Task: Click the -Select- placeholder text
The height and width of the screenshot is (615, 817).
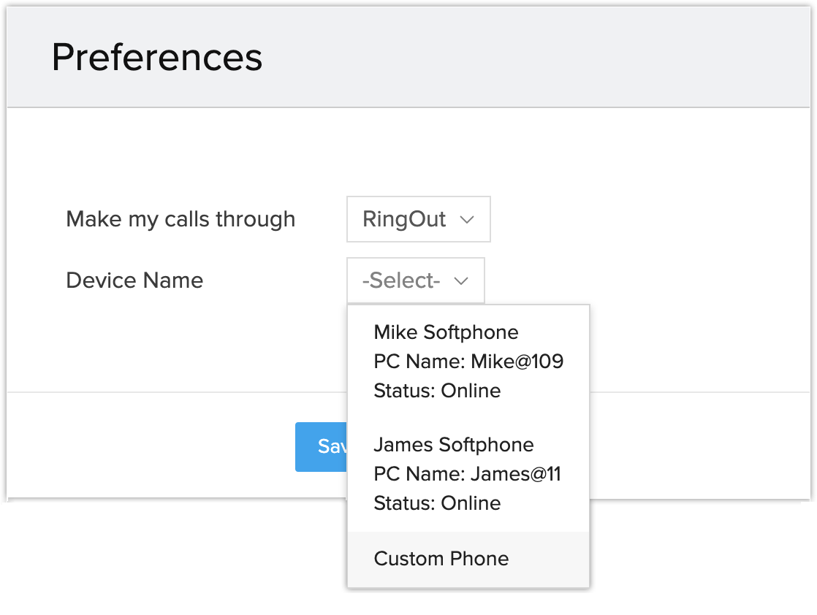Action: [x=401, y=280]
